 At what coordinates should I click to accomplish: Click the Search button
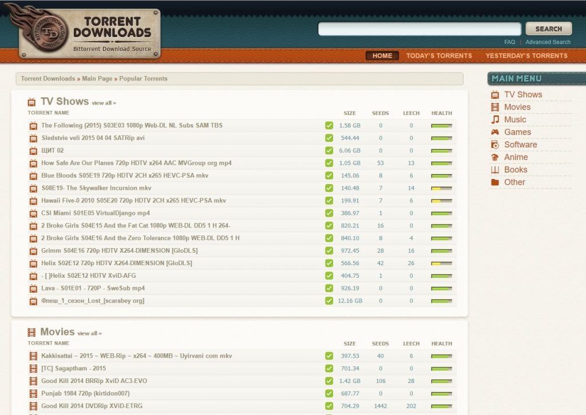coord(549,29)
